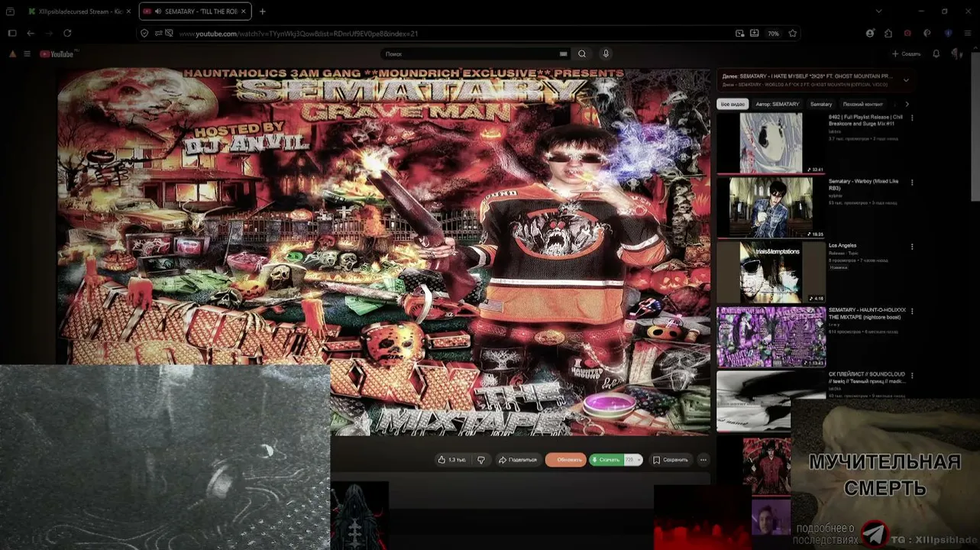
Task: Open the 8492 Full Playlist Release title
Action: click(865, 120)
